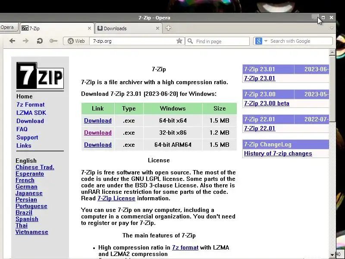The width and height of the screenshot is (345, 259).
Task: Switch to the 7-Zip tab
Action: click(x=57, y=28)
